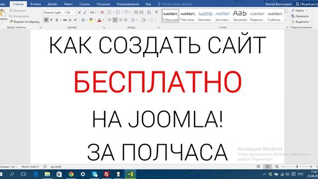Toggle bold formatting (Ж) in the ribbon
Screen dimensions: 318x179
click(46, 20)
